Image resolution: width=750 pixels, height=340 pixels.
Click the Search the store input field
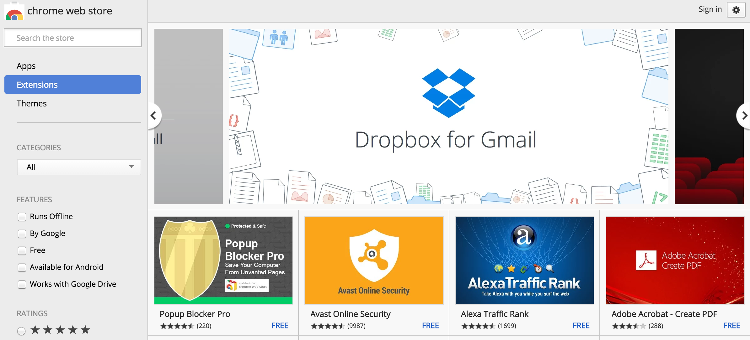74,38
